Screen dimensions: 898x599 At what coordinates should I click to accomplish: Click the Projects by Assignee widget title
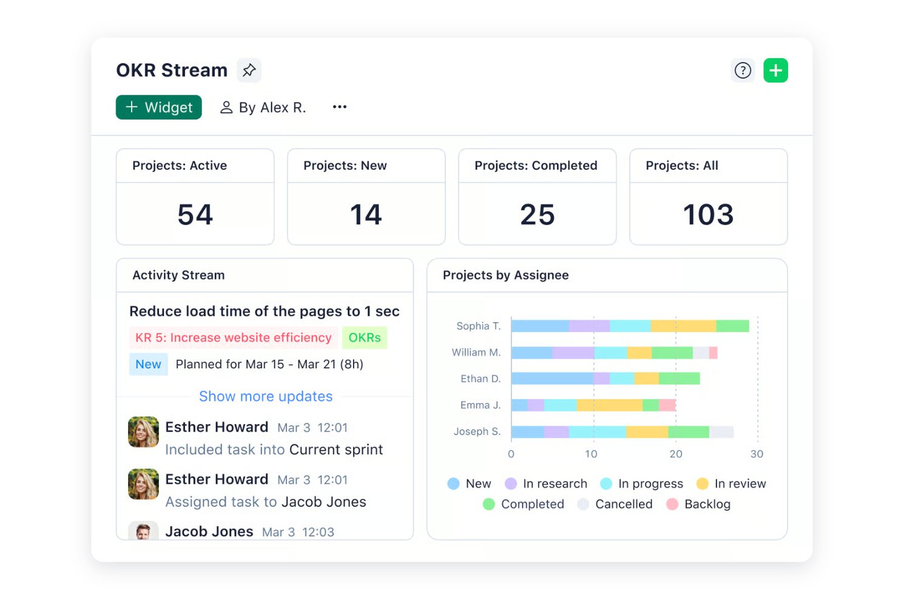[506, 275]
